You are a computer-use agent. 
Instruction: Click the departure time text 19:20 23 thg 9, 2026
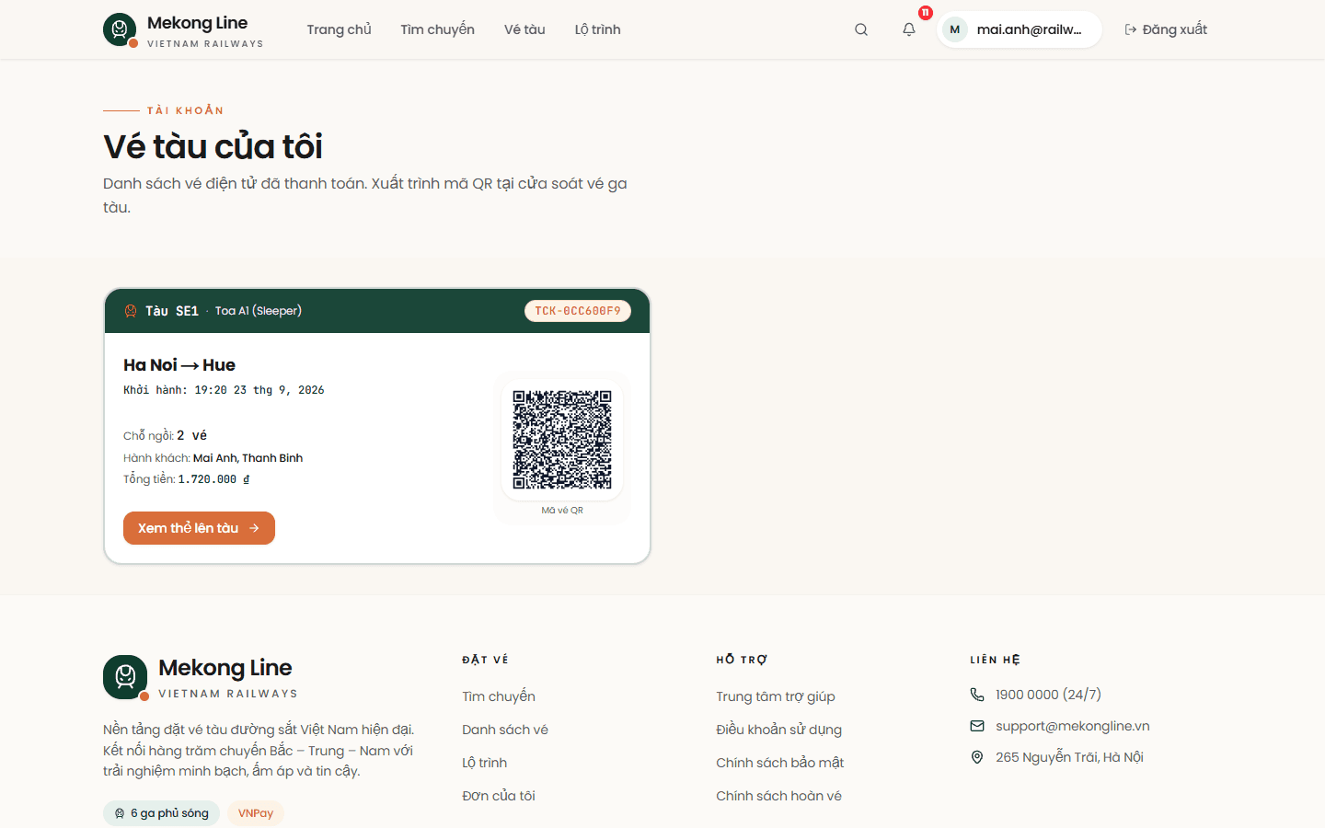point(259,390)
